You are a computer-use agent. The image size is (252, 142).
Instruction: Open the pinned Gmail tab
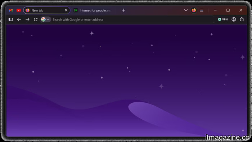(x=11, y=10)
